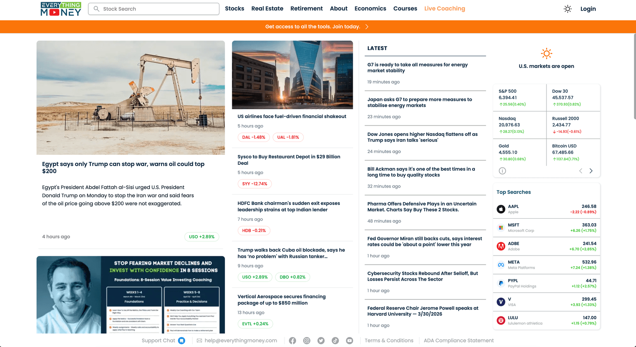This screenshot has width=636, height=347.
Task: Open 'Cybersecurity Stocks Rebound After Selloff' story
Action: pos(422,276)
